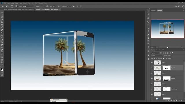
Task: Open the Libraries cloud panel icon
Action: pos(148,59)
